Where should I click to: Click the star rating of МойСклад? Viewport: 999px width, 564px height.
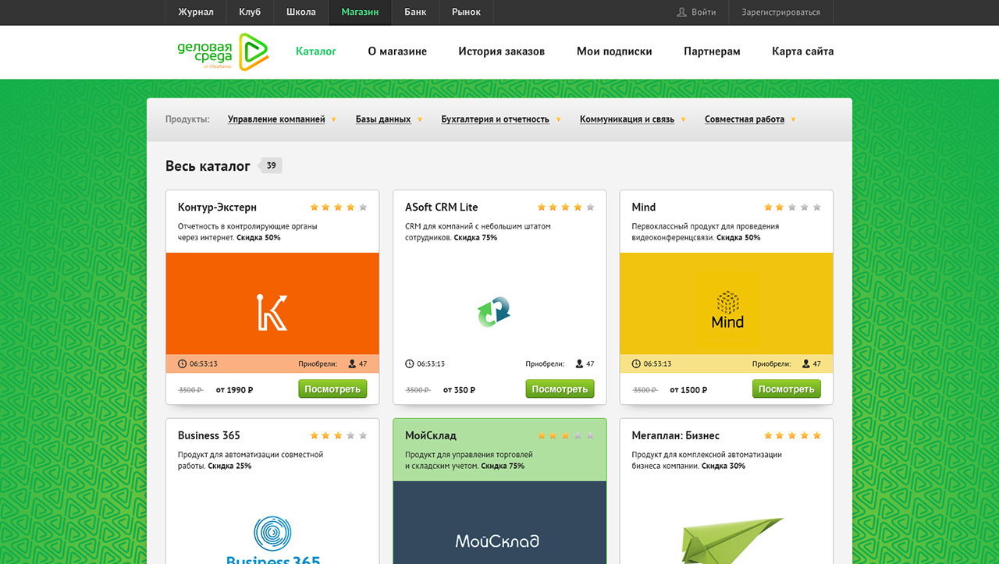566,435
